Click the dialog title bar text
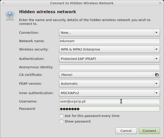The height and width of the screenshot is (138, 164). coord(82,3)
